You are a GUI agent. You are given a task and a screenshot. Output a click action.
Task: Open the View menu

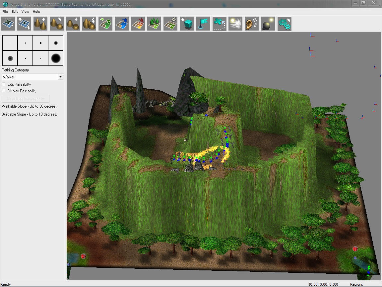pyautogui.click(x=25, y=12)
